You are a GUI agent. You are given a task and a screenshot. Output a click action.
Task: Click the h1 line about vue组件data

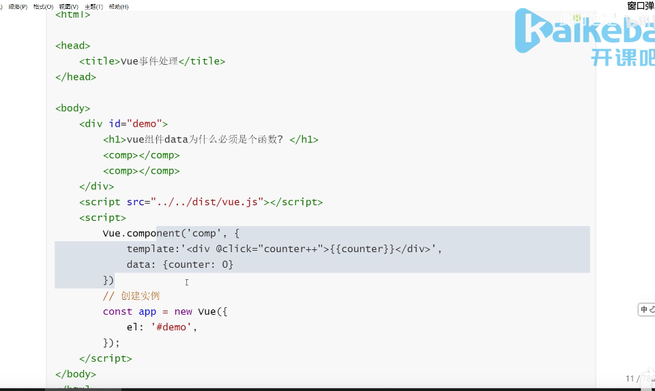pos(211,139)
